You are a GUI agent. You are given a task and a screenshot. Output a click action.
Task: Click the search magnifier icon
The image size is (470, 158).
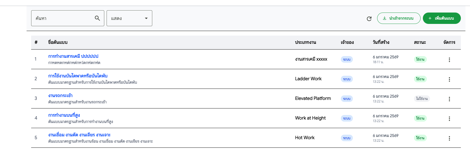point(97,18)
